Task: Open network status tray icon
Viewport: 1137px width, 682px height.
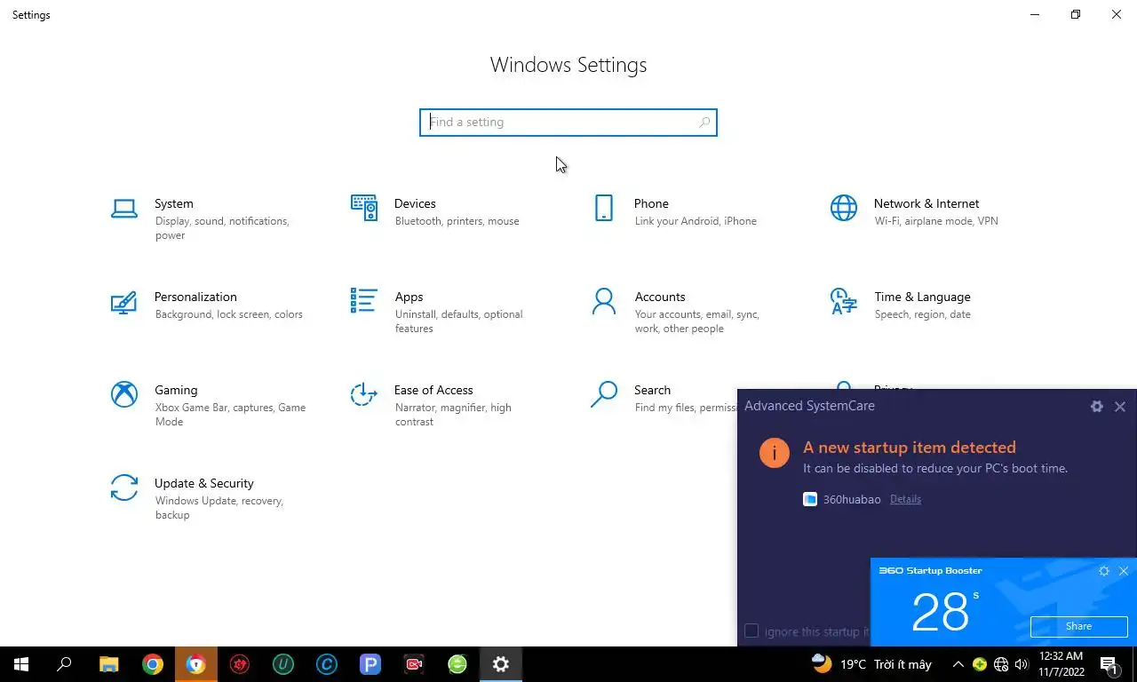Action: tap(1001, 664)
